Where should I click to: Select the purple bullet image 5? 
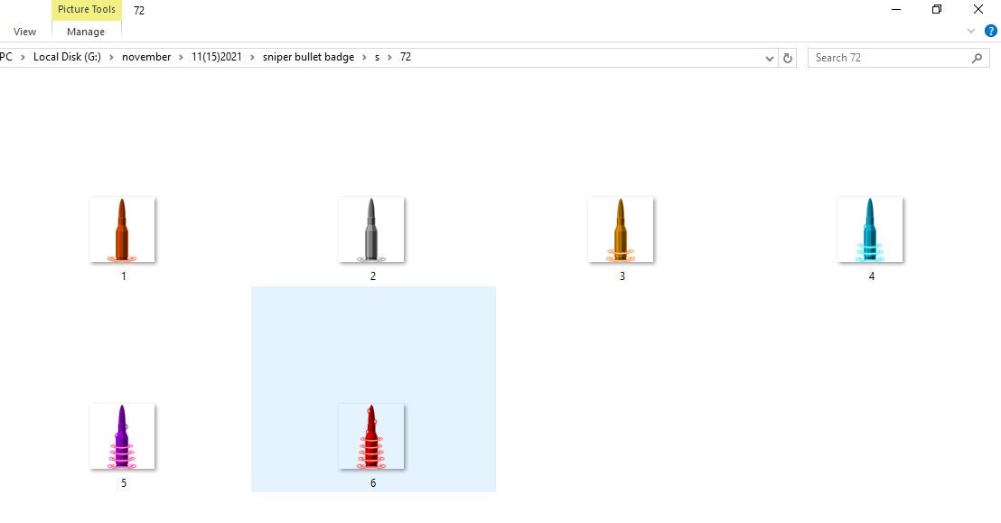(122, 436)
